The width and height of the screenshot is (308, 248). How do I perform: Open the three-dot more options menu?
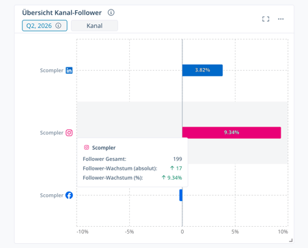tap(281, 19)
